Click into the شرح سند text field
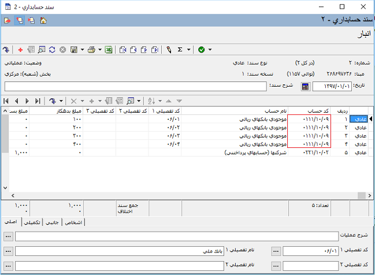The image size is (375, 275). coord(136,86)
